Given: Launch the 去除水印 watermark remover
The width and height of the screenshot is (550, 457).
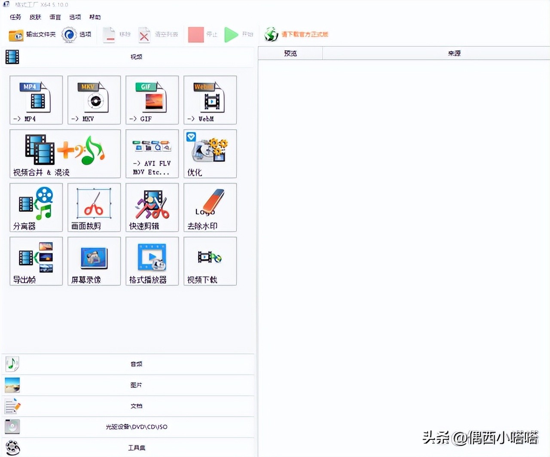Looking at the screenshot, I should point(210,207).
